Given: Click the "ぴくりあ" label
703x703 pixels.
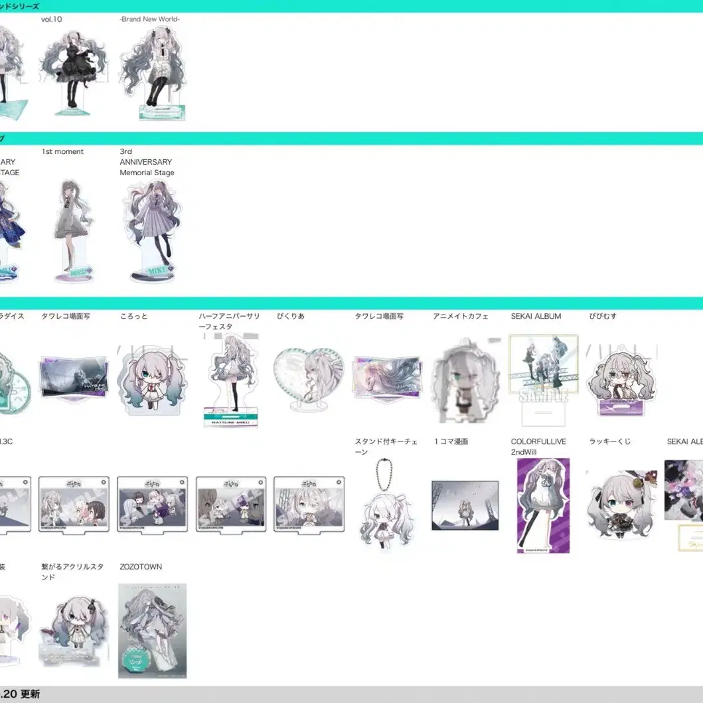Looking at the screenshot, I should pos(291,316).
